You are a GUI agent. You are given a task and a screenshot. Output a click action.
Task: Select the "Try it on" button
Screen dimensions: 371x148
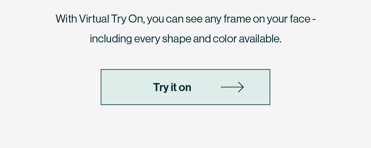[x=185, y=87]
